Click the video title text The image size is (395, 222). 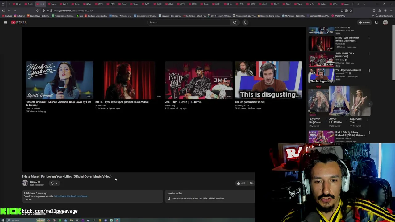click(x=67, y=176)
